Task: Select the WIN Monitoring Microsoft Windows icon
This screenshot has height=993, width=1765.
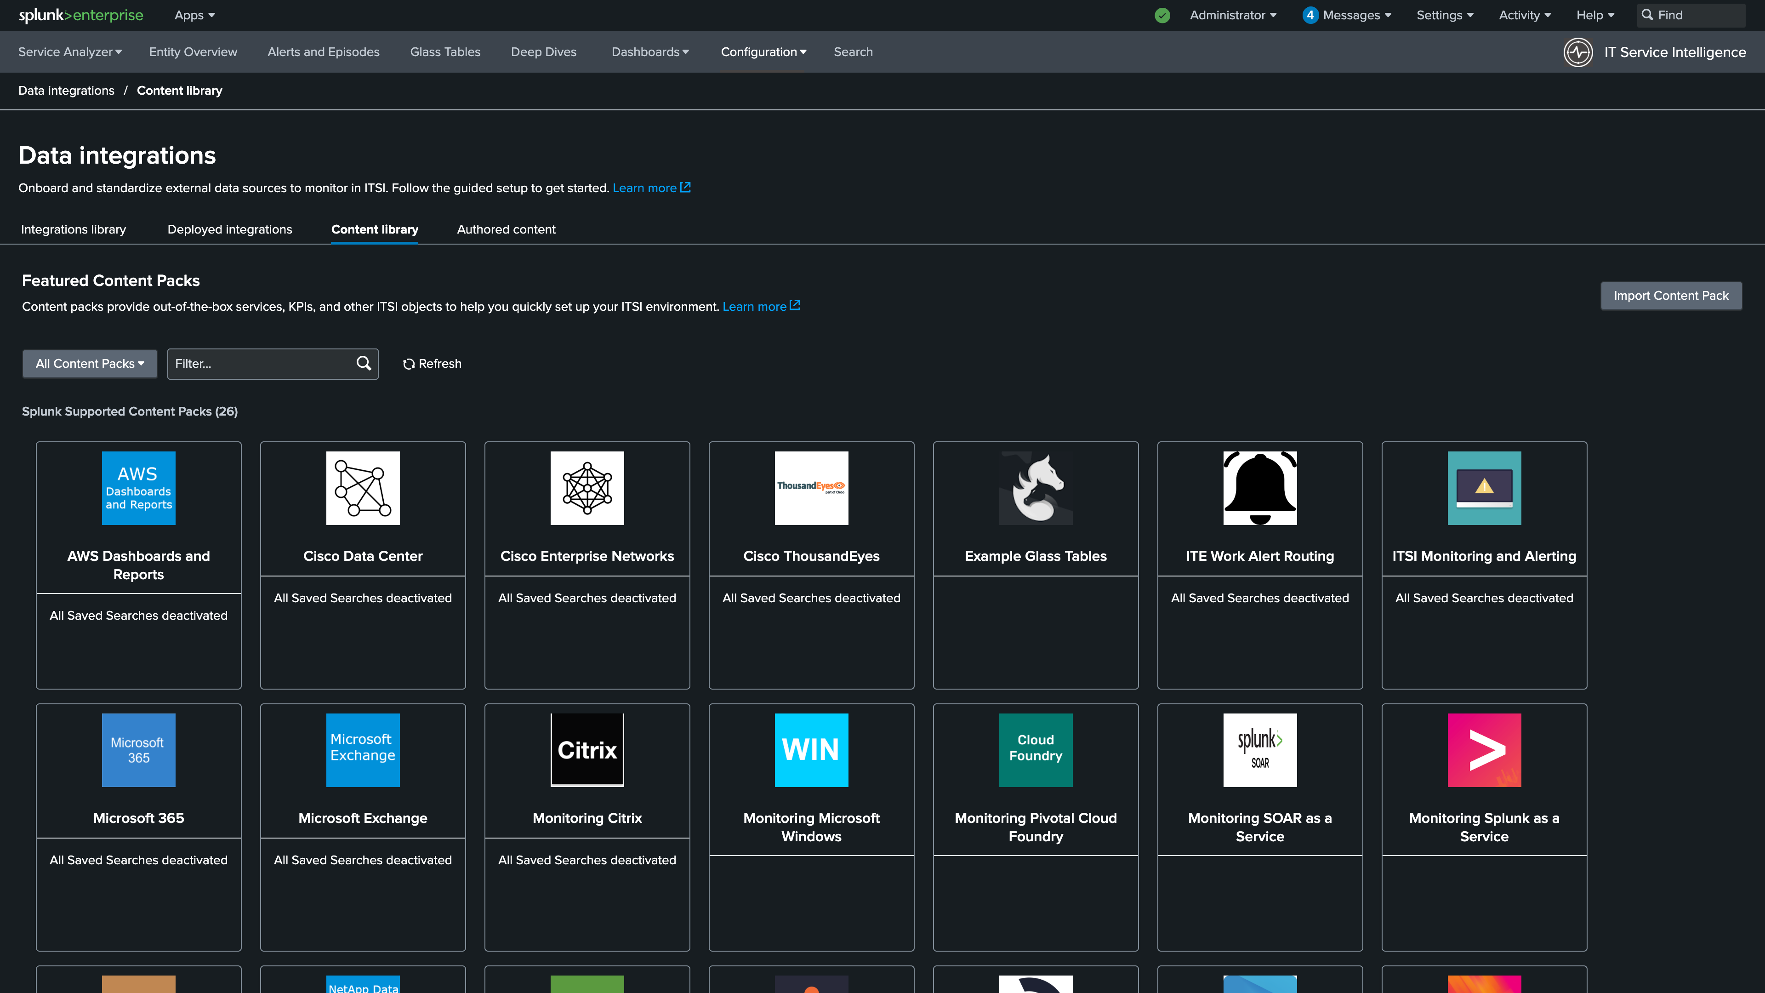Action: point(811,750)
